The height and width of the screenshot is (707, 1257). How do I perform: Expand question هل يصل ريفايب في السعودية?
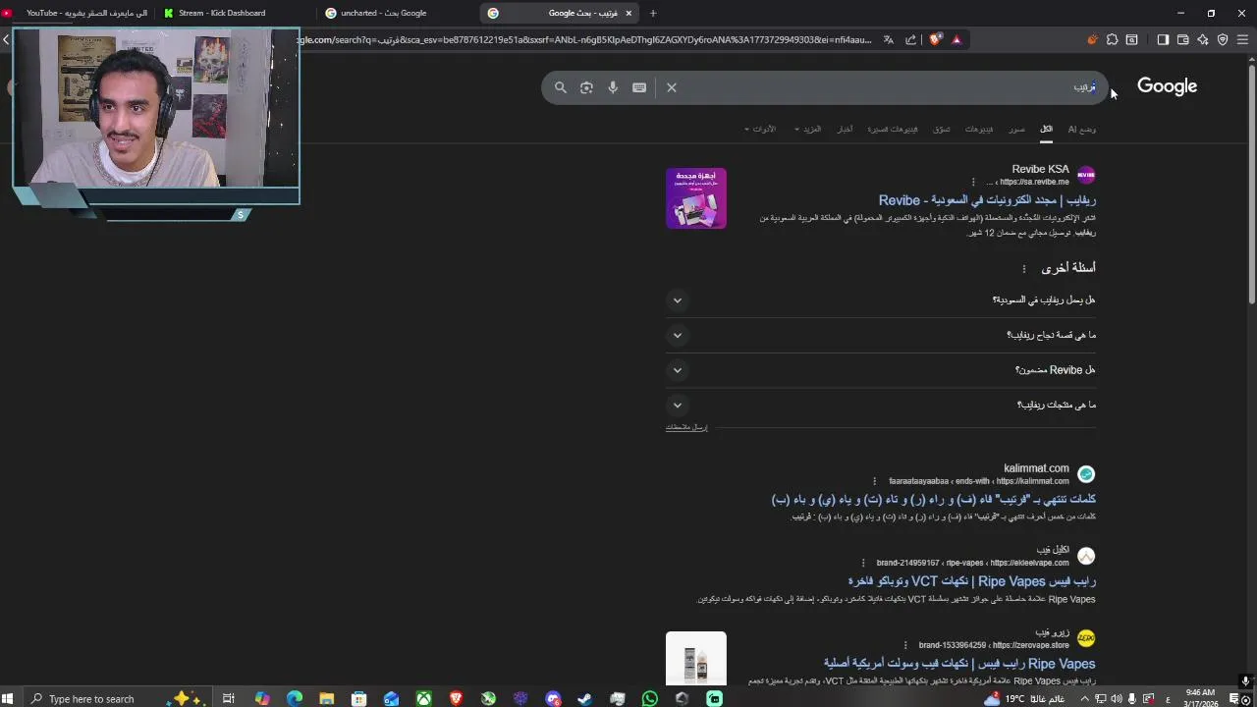[x=881, y=300]
